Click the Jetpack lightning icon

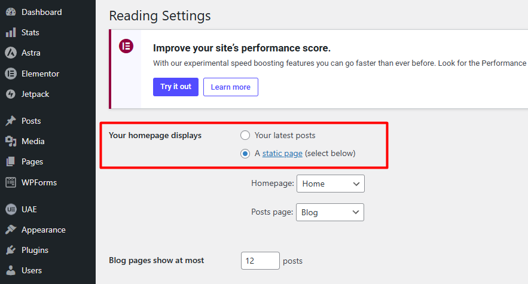(11, 94)
